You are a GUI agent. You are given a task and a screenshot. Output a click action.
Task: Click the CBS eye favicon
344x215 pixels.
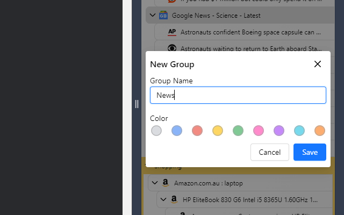click(x=172, y=48)
